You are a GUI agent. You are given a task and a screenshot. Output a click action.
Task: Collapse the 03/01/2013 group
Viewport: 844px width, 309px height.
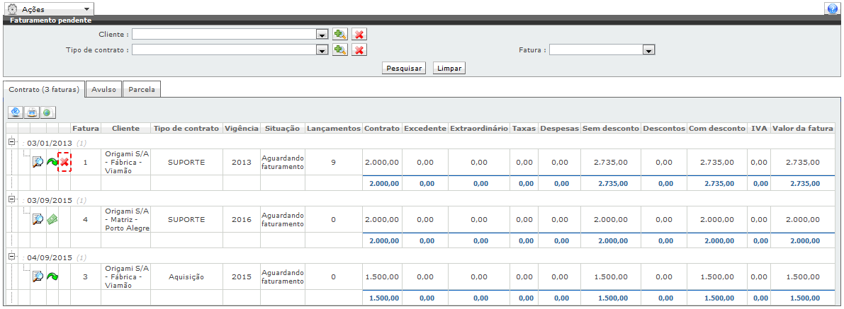[x=11, y=142]
